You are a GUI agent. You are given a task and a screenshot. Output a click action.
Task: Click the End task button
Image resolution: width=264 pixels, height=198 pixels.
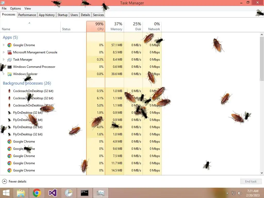pos(251,181)
